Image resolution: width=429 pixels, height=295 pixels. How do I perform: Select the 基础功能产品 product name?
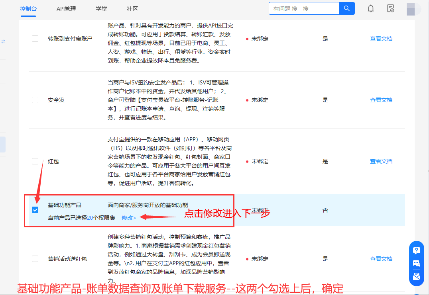click(x=65, y=205)
